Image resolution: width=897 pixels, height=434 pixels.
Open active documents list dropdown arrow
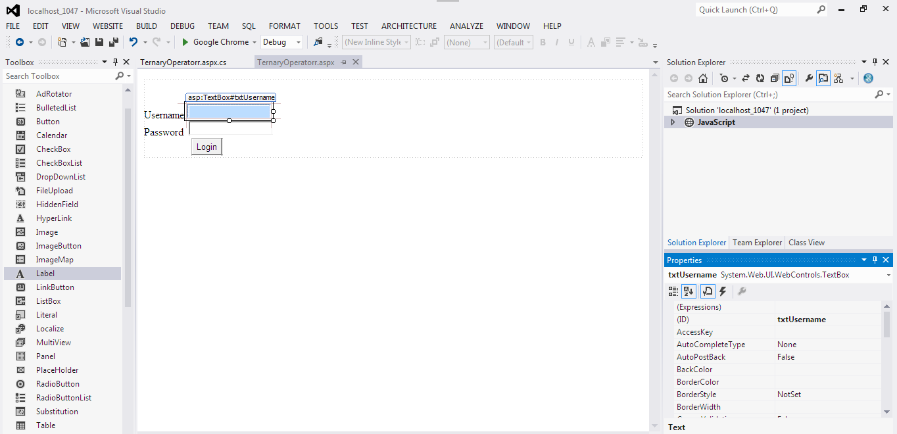[x=655, y=62]
